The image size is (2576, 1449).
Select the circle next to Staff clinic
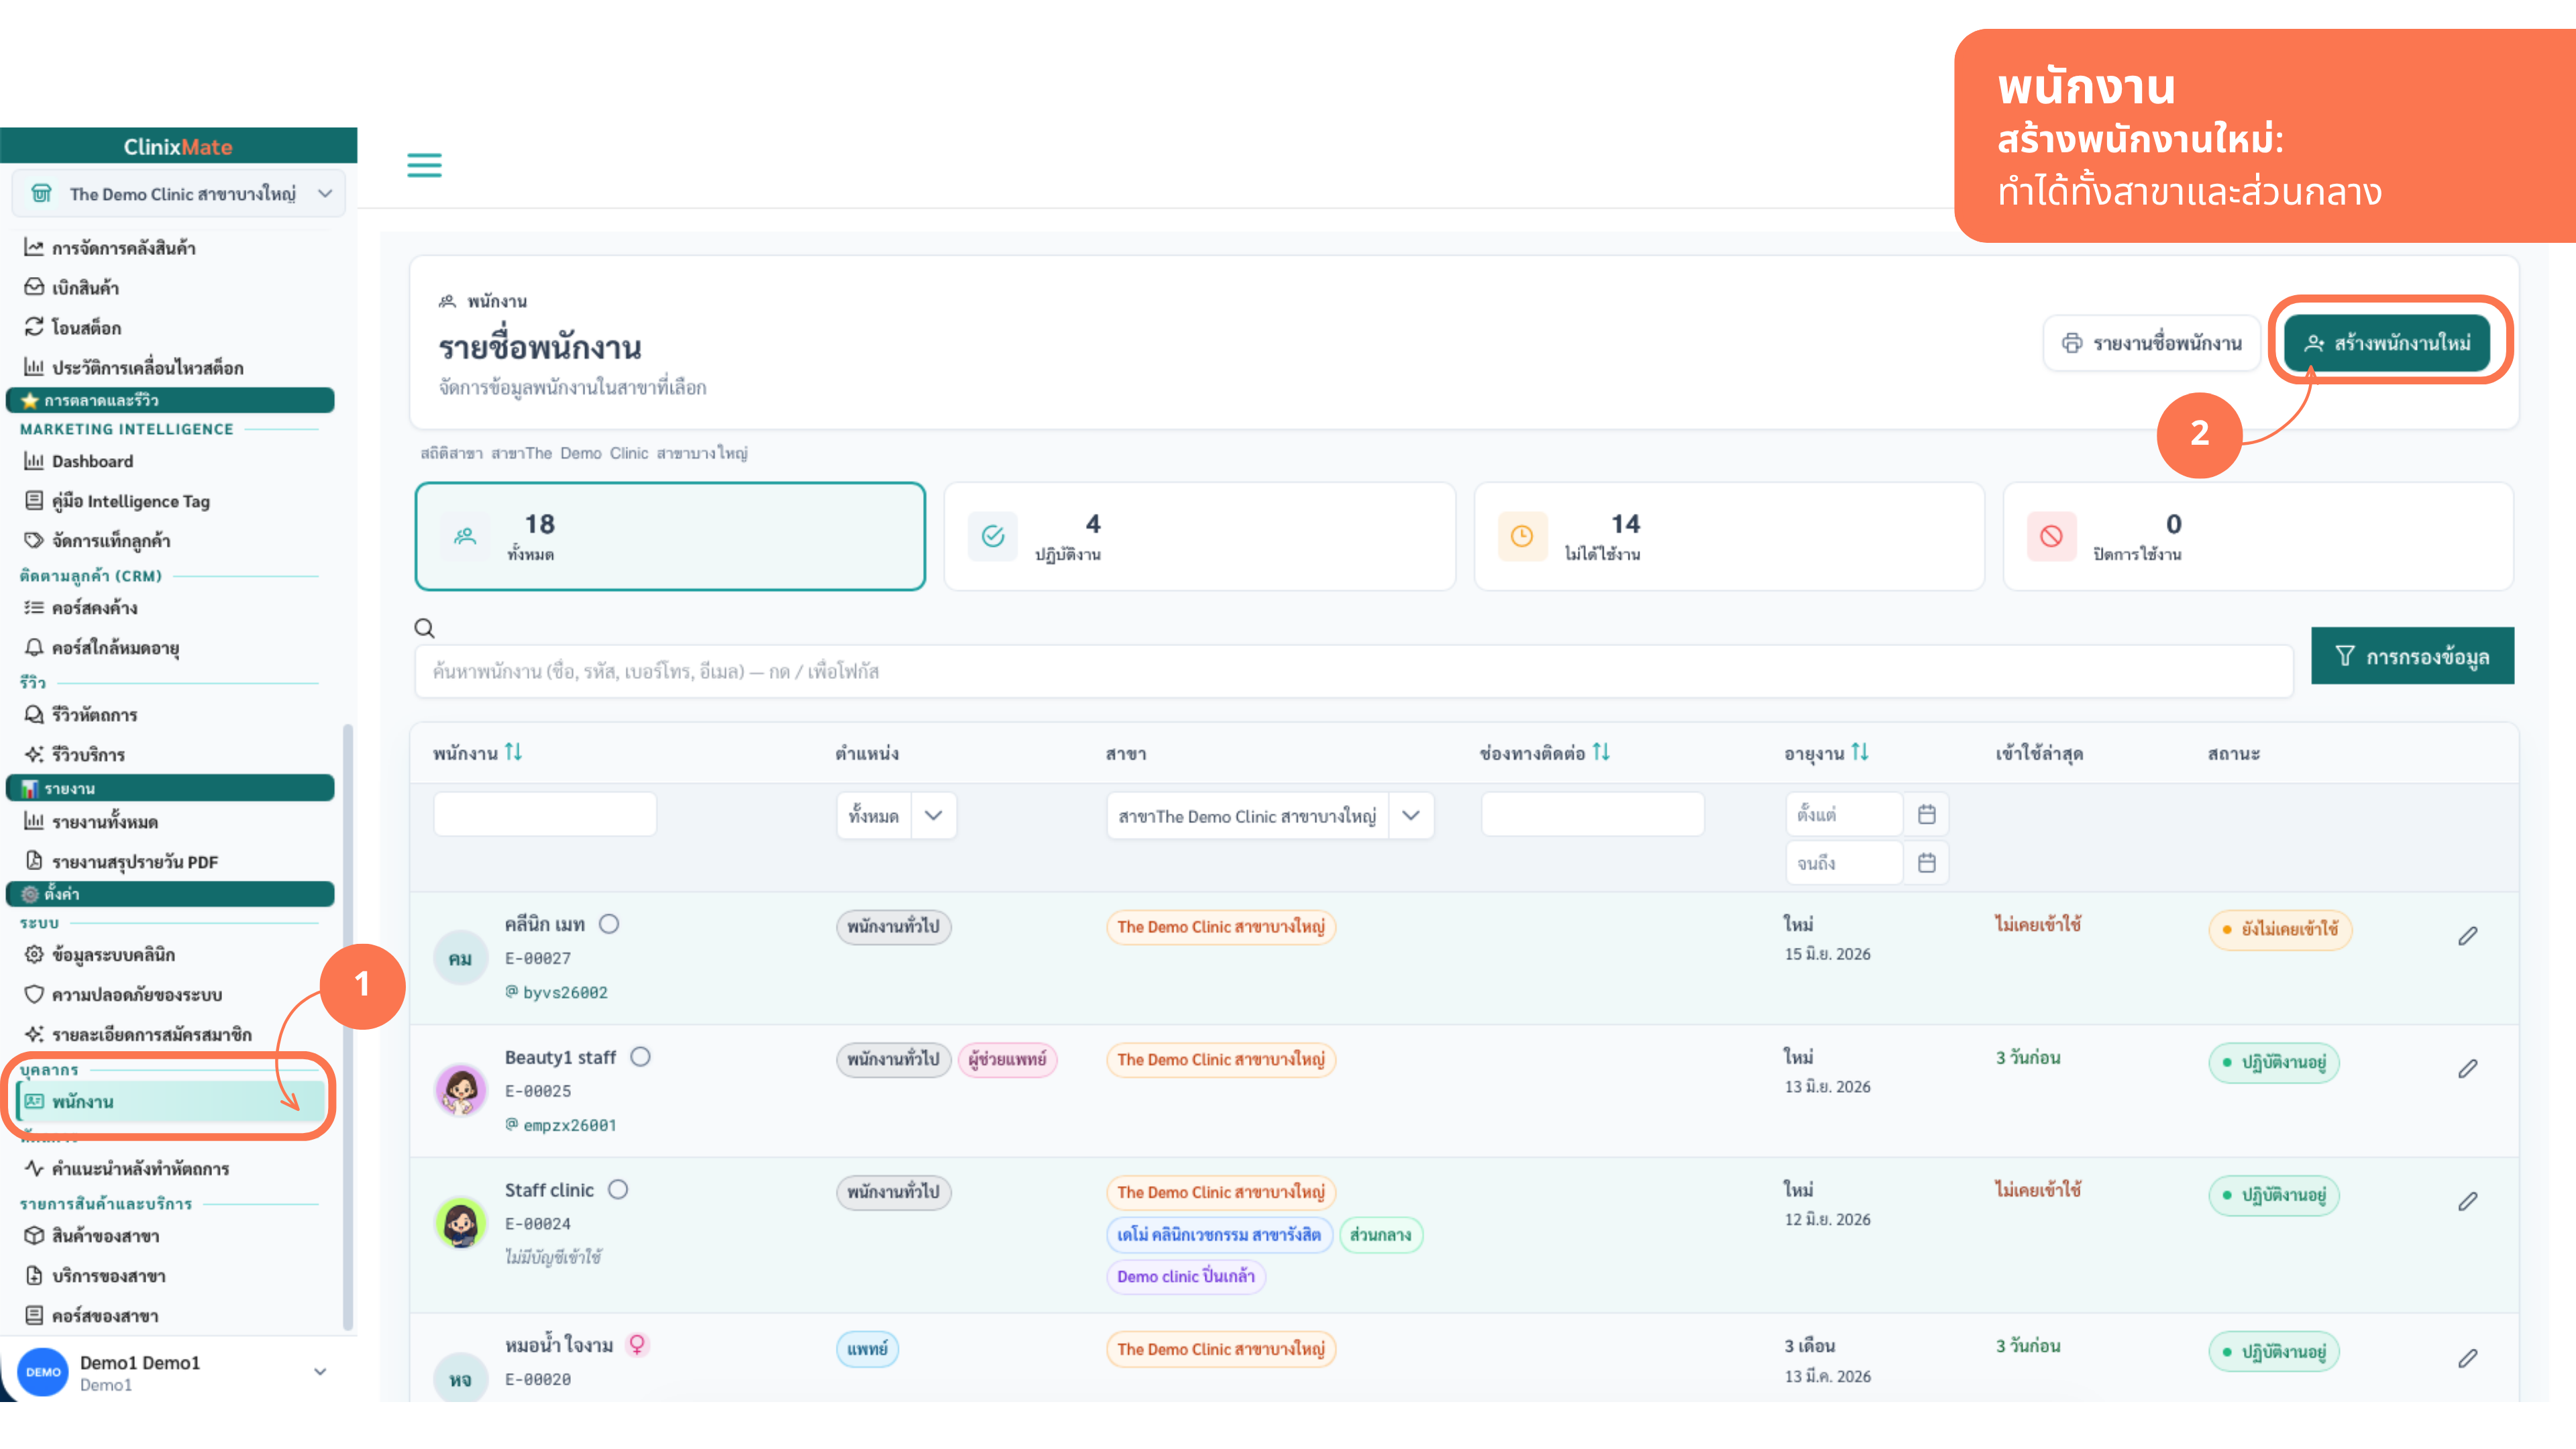click(619, 1190)
